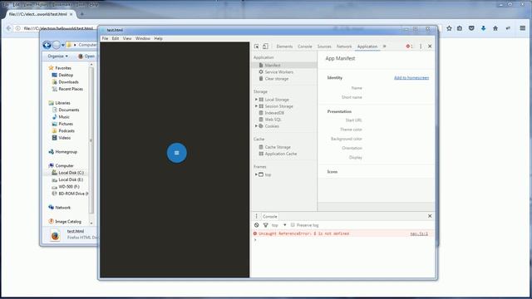Click the Explorer back arrow button
The height and width of the screenshot is (299, 532).
(47, 45)
